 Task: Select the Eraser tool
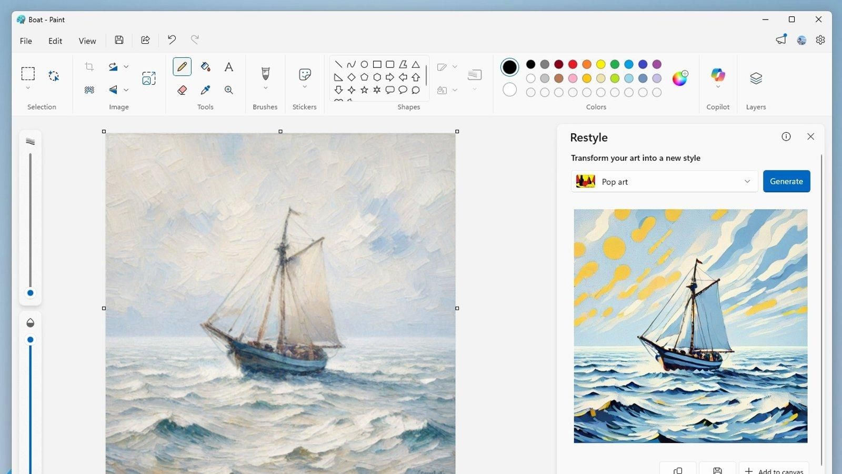[182, 90]
